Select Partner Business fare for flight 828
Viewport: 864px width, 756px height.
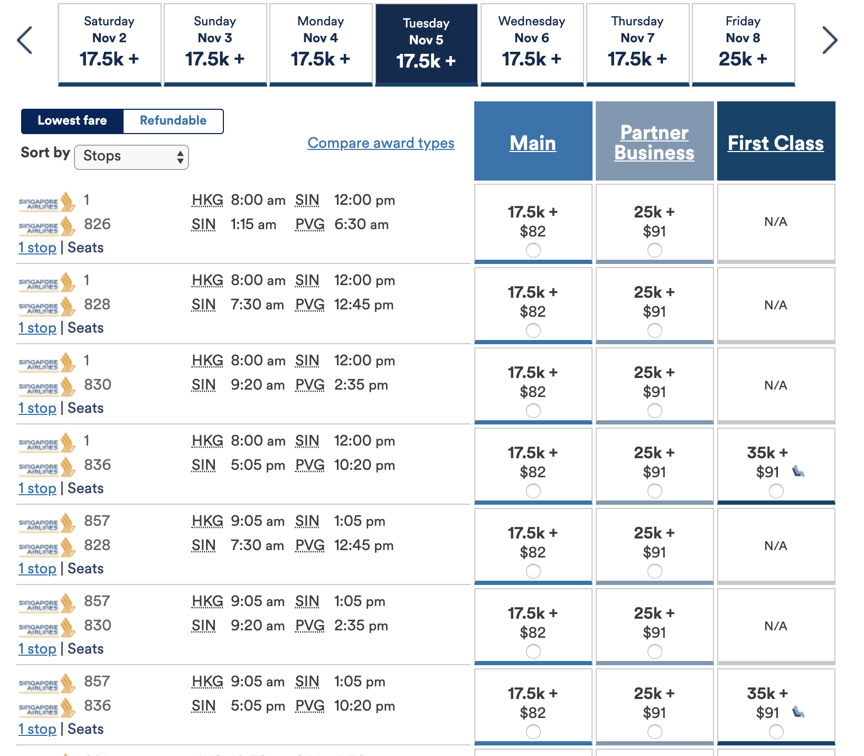point(654,330)
